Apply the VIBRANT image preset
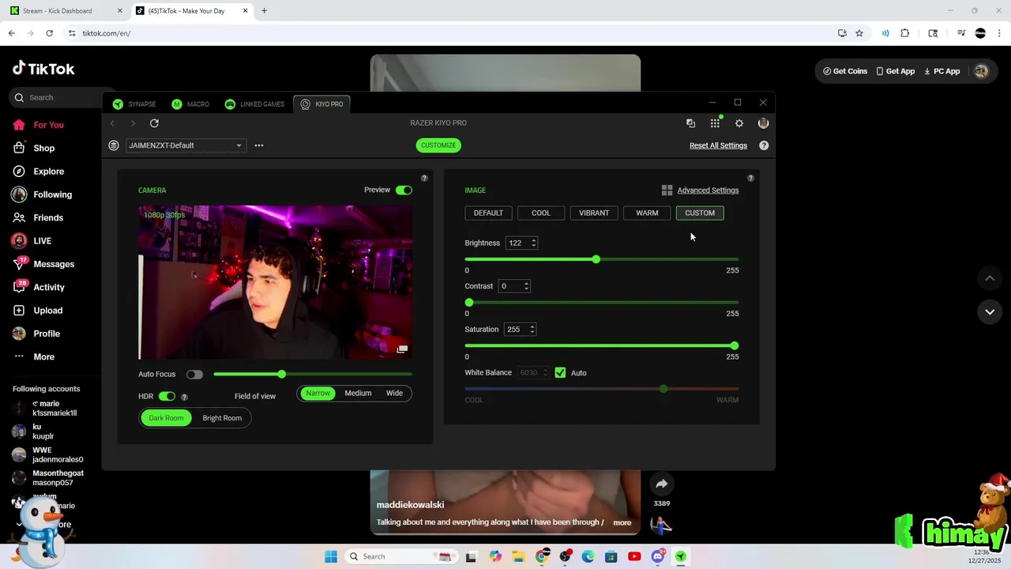 (594, 213)
